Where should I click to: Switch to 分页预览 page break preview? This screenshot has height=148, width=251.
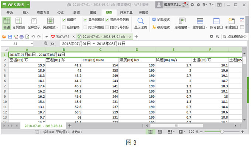tap(19, 23)
